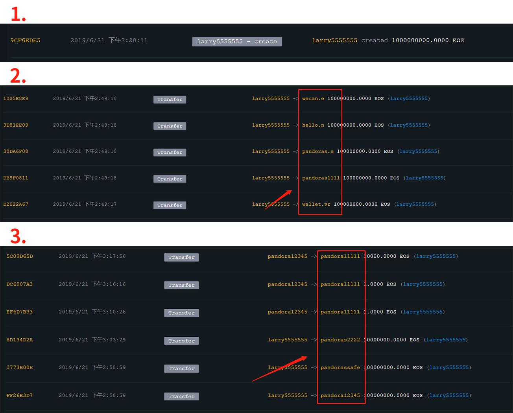Open transaction hash DB9F0811
The width and height of the screenshot is (513, 413).
16,178
